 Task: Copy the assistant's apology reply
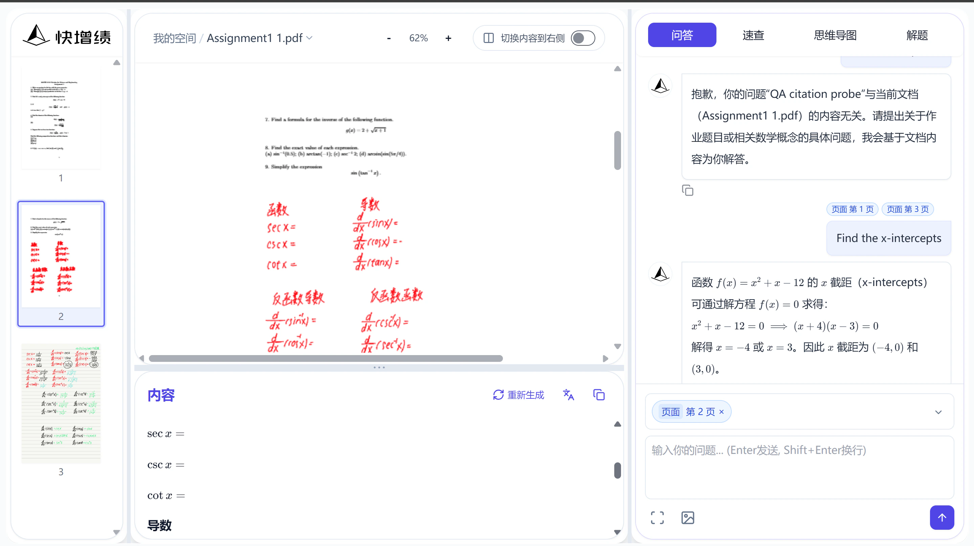tap(687, 190)
